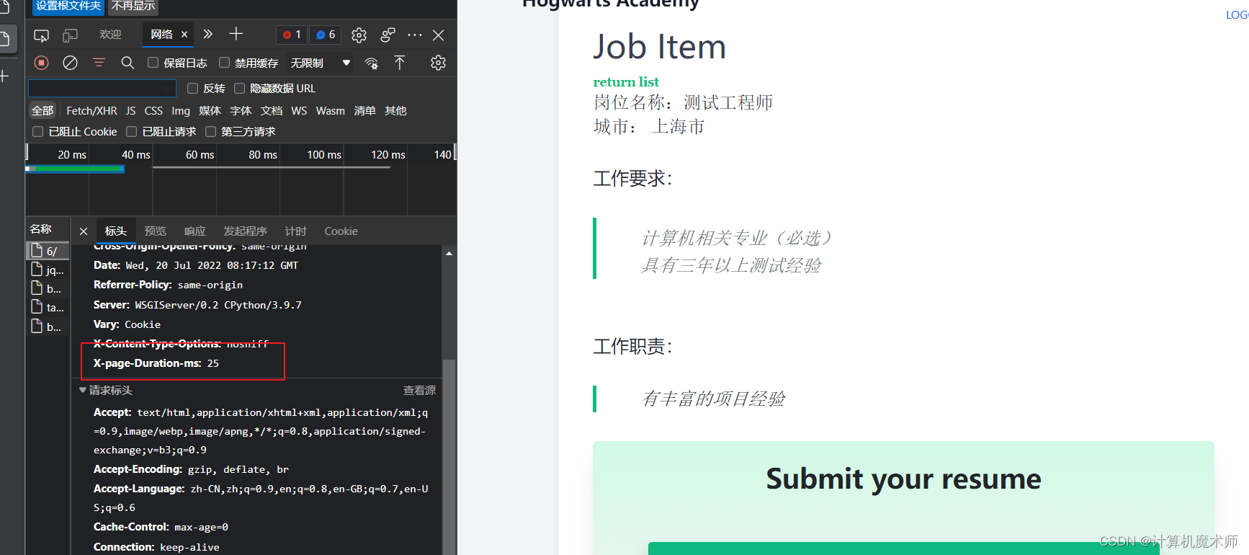Filter by CSS requests
1249x555 pixels.
tap(153, 110)
